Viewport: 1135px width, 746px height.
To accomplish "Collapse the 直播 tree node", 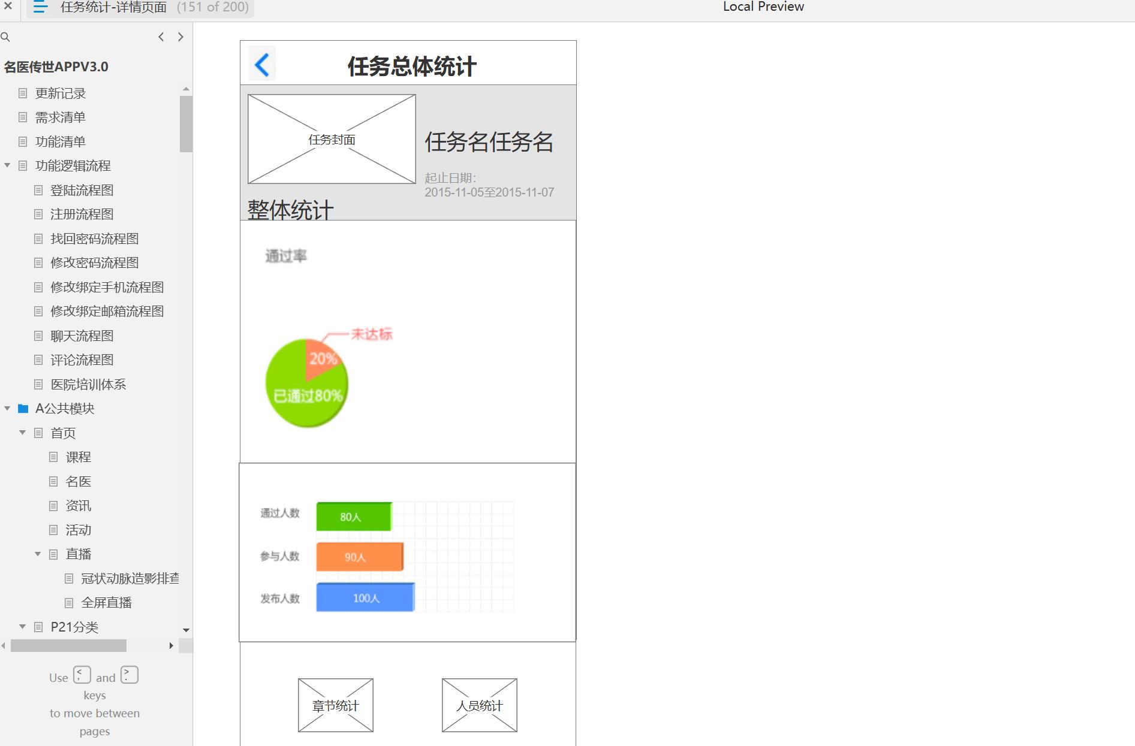I will (x=38, y=554).
